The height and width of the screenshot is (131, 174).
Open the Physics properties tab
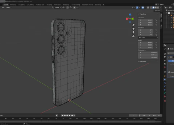[x=165, y=86]
